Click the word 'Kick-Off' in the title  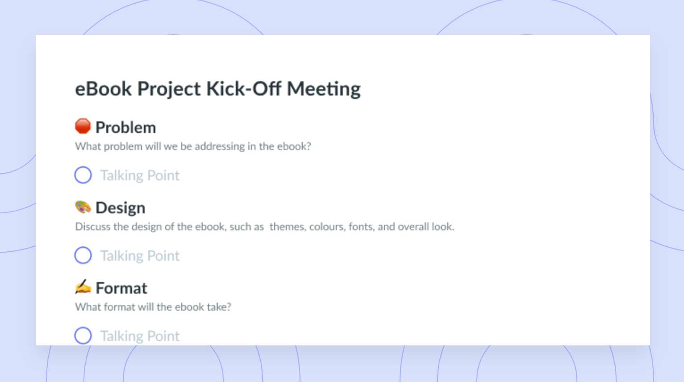pyautogui.click(x=244, y=88)
